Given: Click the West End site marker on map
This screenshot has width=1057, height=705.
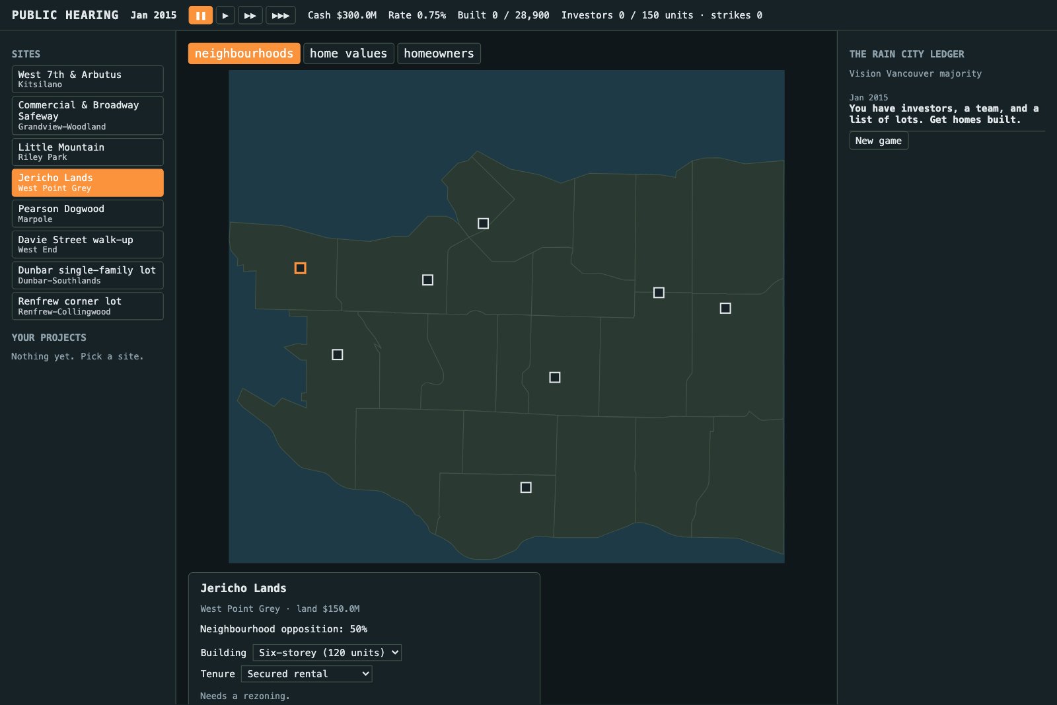Looking at the screenshot, I should [484, 224].
